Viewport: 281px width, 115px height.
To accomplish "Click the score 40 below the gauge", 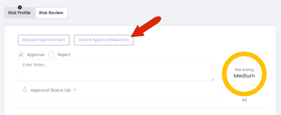I will point(244,100).
